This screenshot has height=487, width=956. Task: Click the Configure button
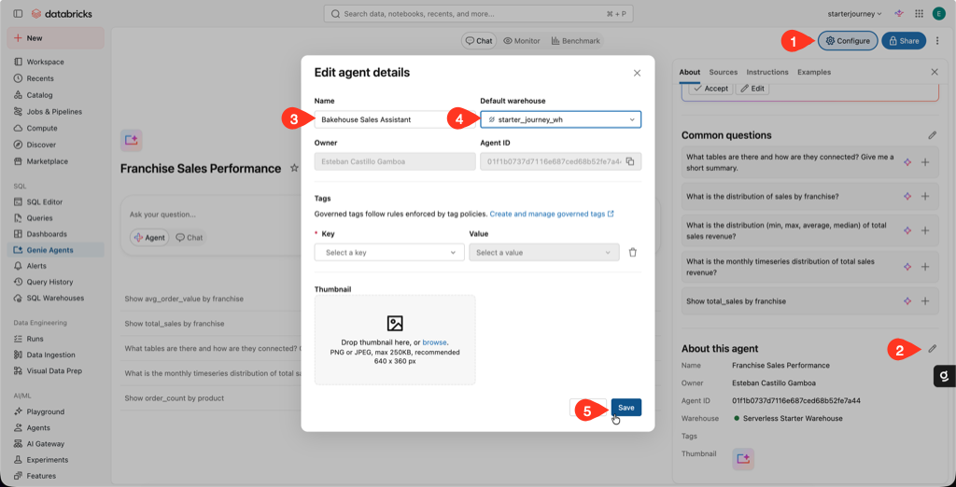[848, 41]
